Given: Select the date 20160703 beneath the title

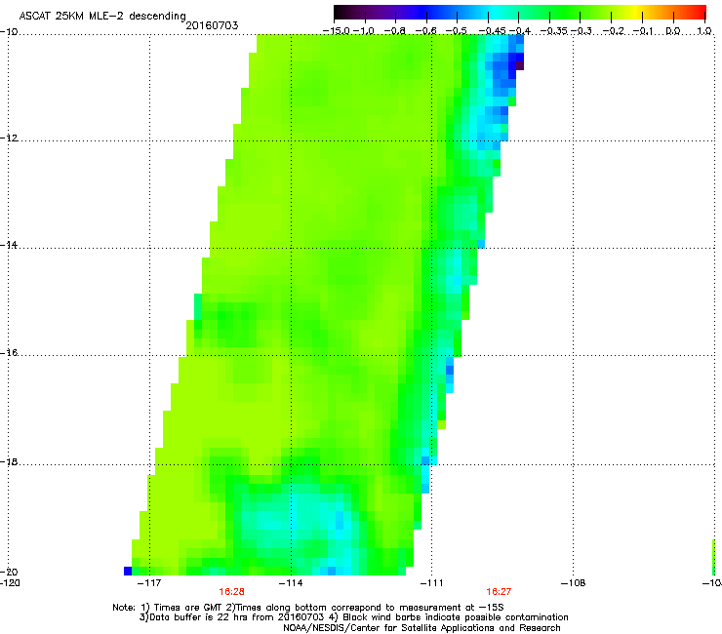Looking at the screenshot, I should click(x=212, y=25).
